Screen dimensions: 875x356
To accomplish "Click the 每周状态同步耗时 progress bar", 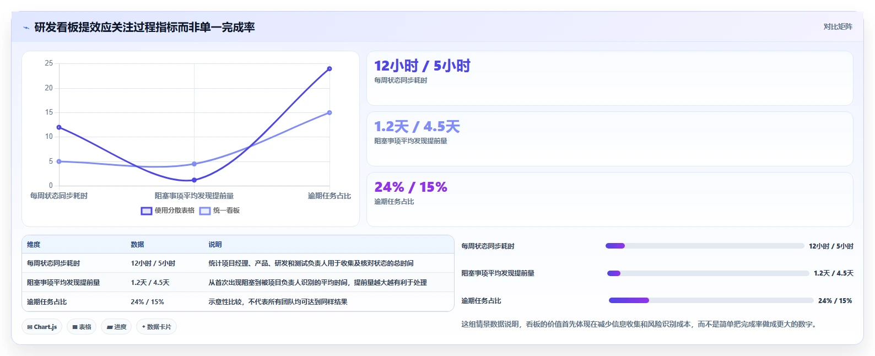I will 705,246.
